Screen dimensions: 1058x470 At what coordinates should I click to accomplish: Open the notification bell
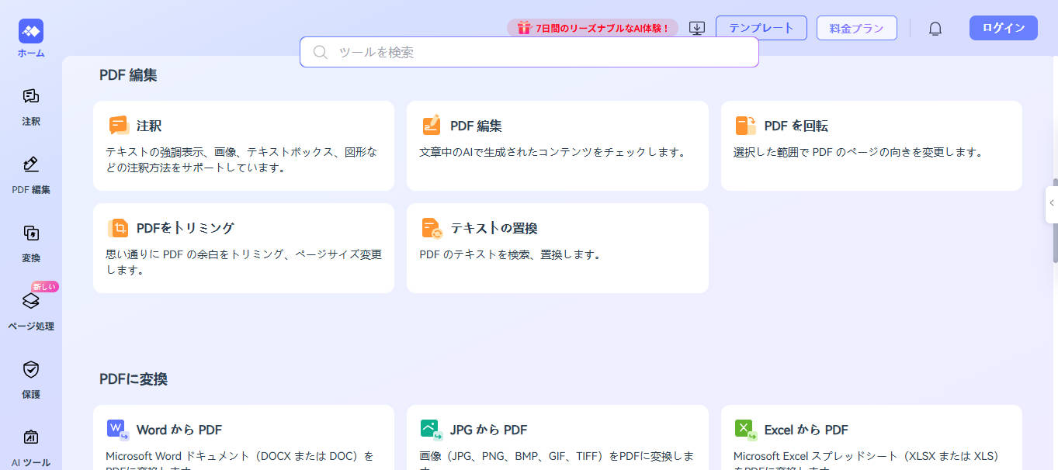click(x=935, y=27)
